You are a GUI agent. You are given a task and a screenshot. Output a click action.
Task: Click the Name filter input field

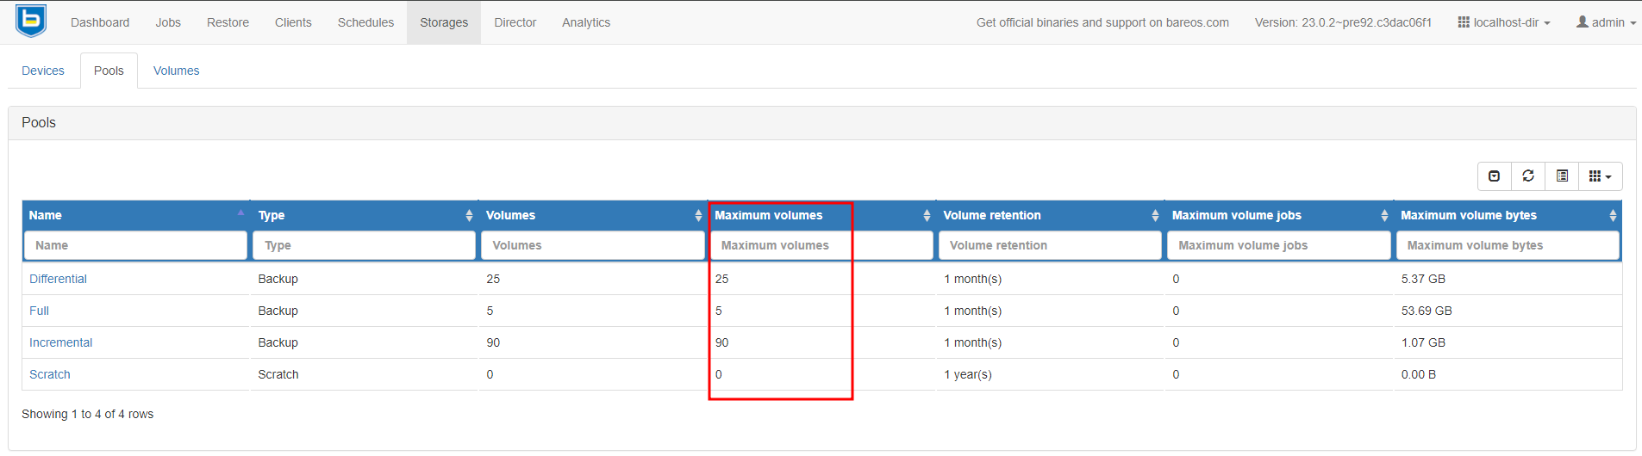pyautogui.click(x=135, y=245)
